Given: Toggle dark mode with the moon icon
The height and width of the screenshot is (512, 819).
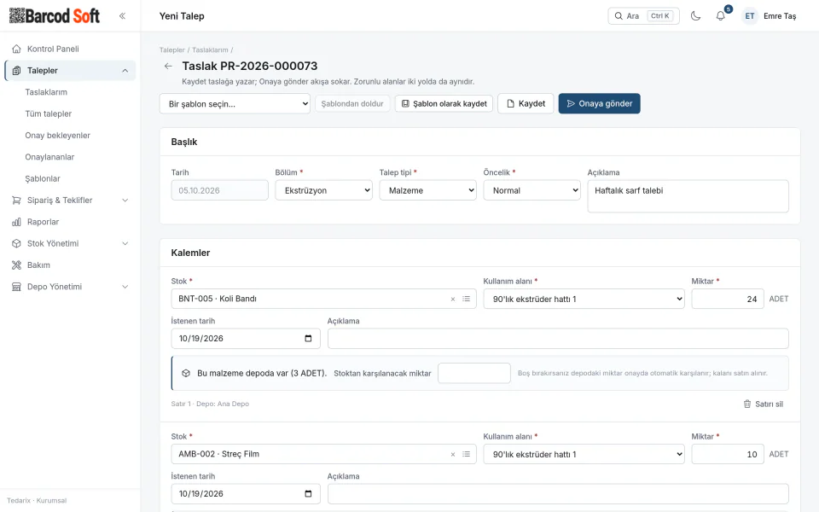Looking at the screenshot, I should (696, 15).
